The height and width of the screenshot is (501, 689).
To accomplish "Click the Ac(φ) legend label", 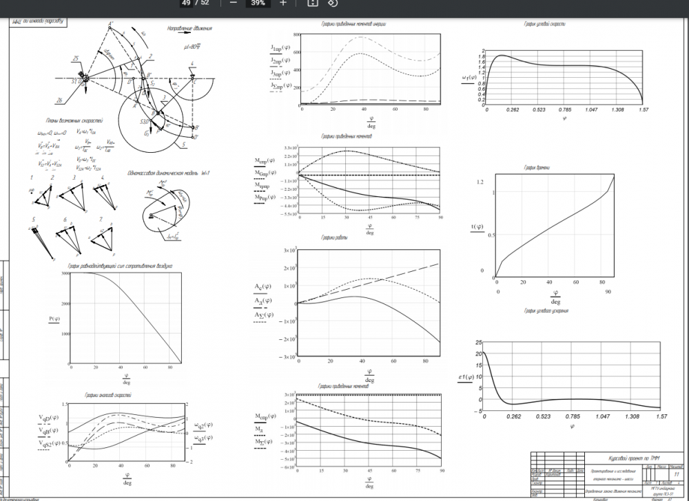I will point(263,286).
